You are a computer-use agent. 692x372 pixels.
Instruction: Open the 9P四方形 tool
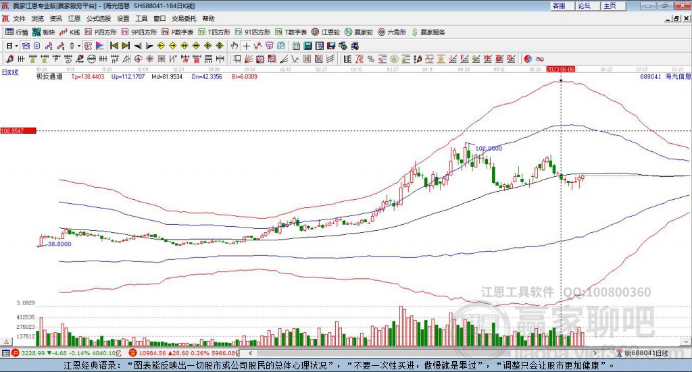click(139, 32)
